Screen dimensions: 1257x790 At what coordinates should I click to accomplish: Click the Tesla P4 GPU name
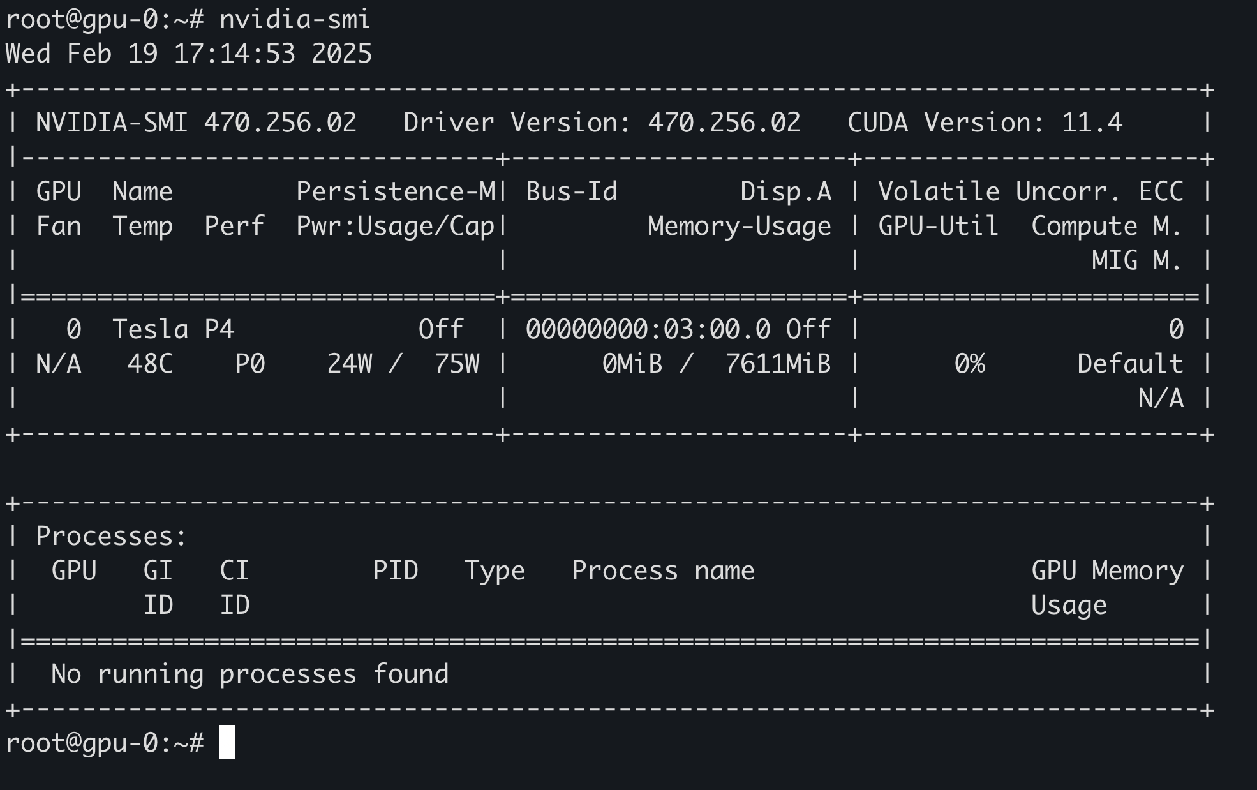(172, 329)
